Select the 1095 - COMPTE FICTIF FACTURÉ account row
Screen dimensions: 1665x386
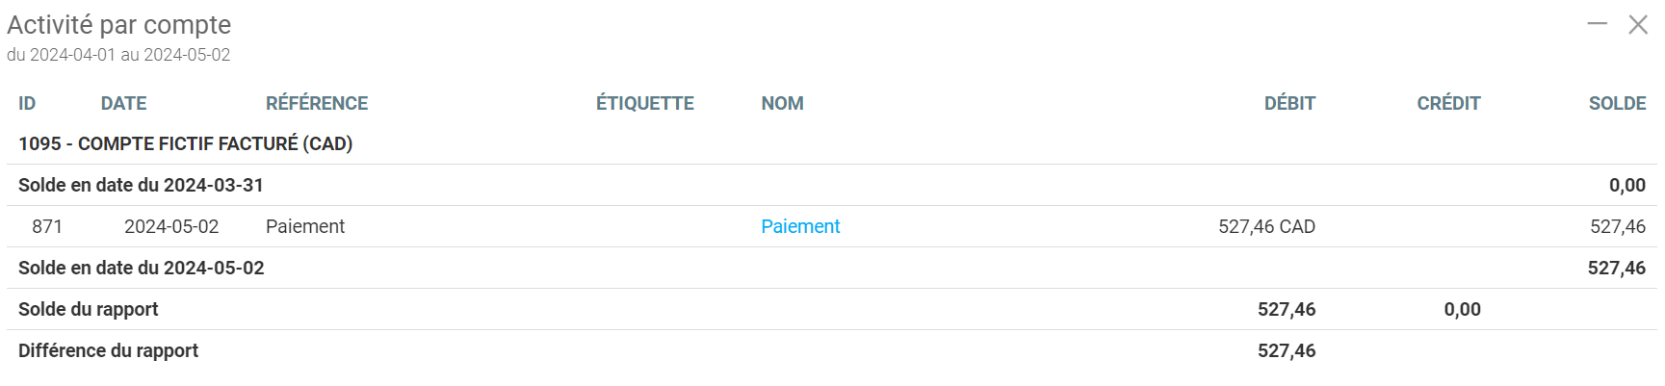[185, 143]
